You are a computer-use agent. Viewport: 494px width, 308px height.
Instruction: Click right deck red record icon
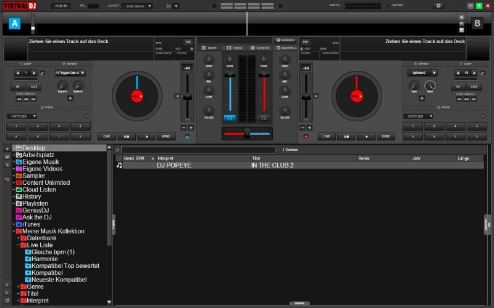click(x=305, y=137)
